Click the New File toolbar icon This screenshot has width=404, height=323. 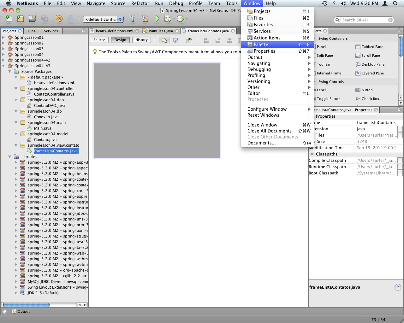[x=9, y=19]
